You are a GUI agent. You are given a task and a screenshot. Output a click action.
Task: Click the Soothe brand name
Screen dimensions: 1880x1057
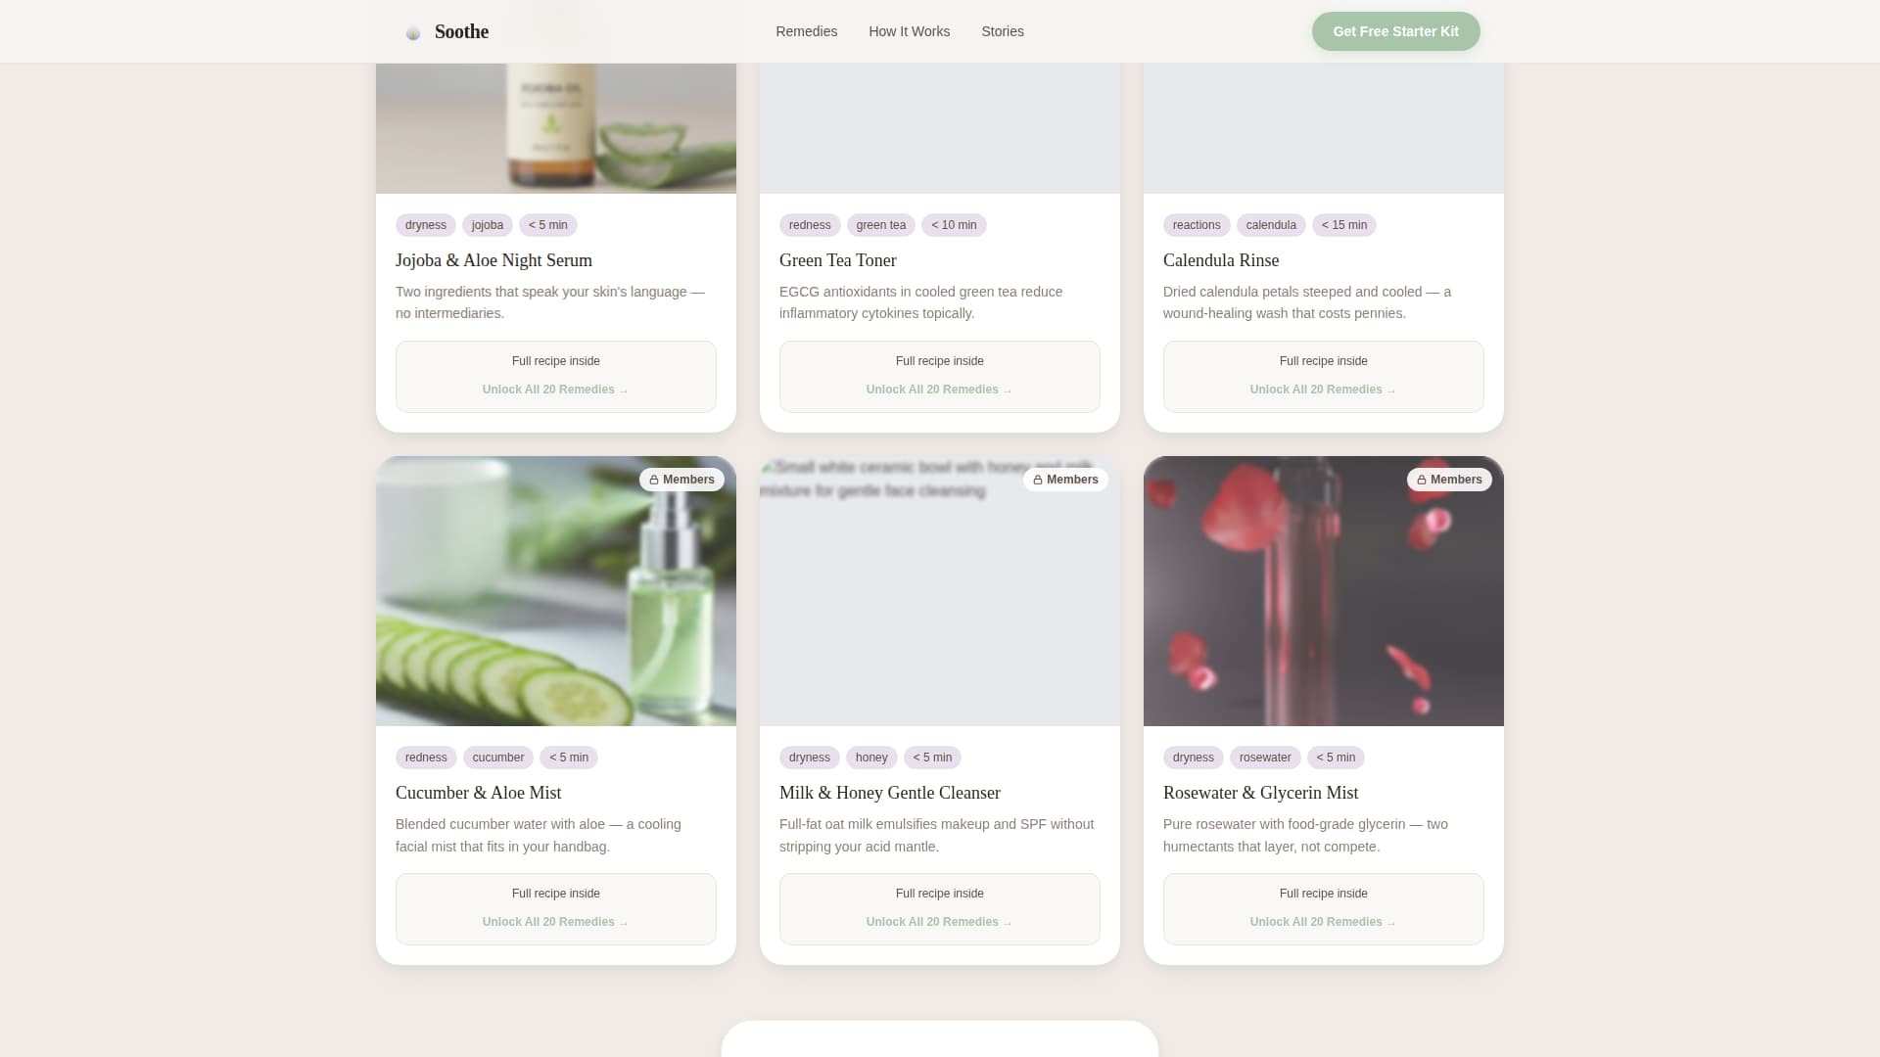[x=461, y=31]
